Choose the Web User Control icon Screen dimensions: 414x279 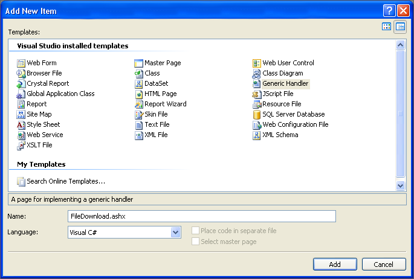pyautogui.click(x=256, y=63)
